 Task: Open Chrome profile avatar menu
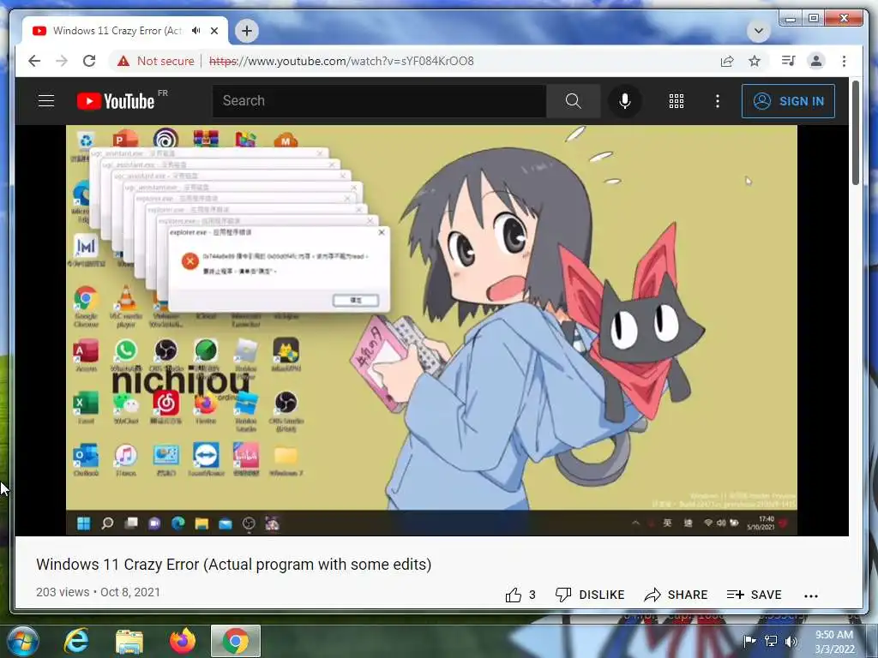816,61
